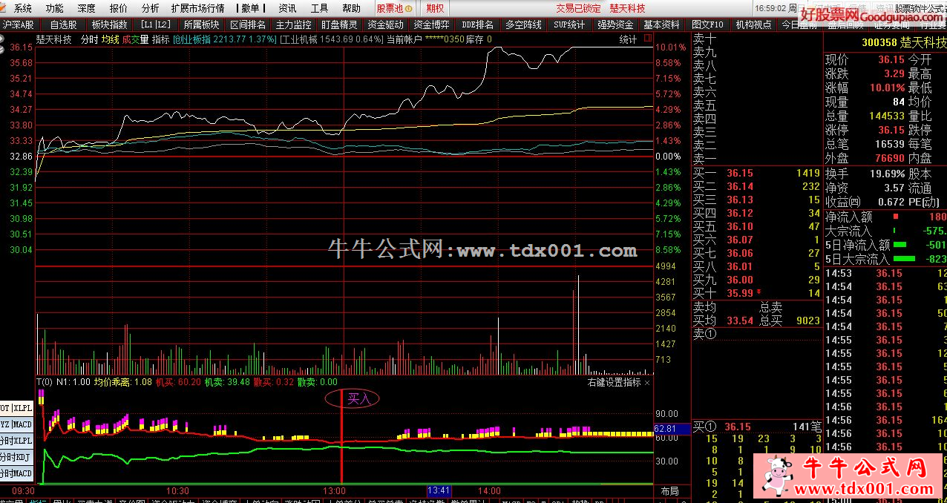The image size is (947, 503).
Task: Select the 主力监控 tab
Action: (293, 24)
